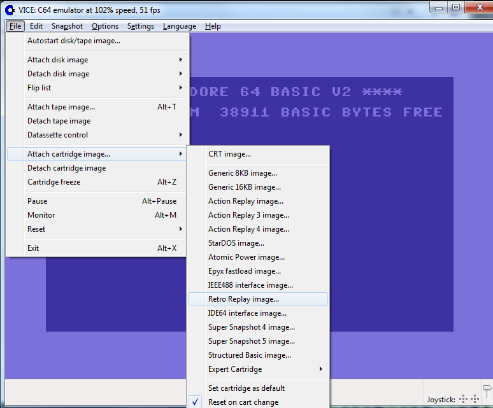Toggle Reset on cart change option
This screenshot has height=408, width=493.
pyautogui.click(x=243, y=402)
